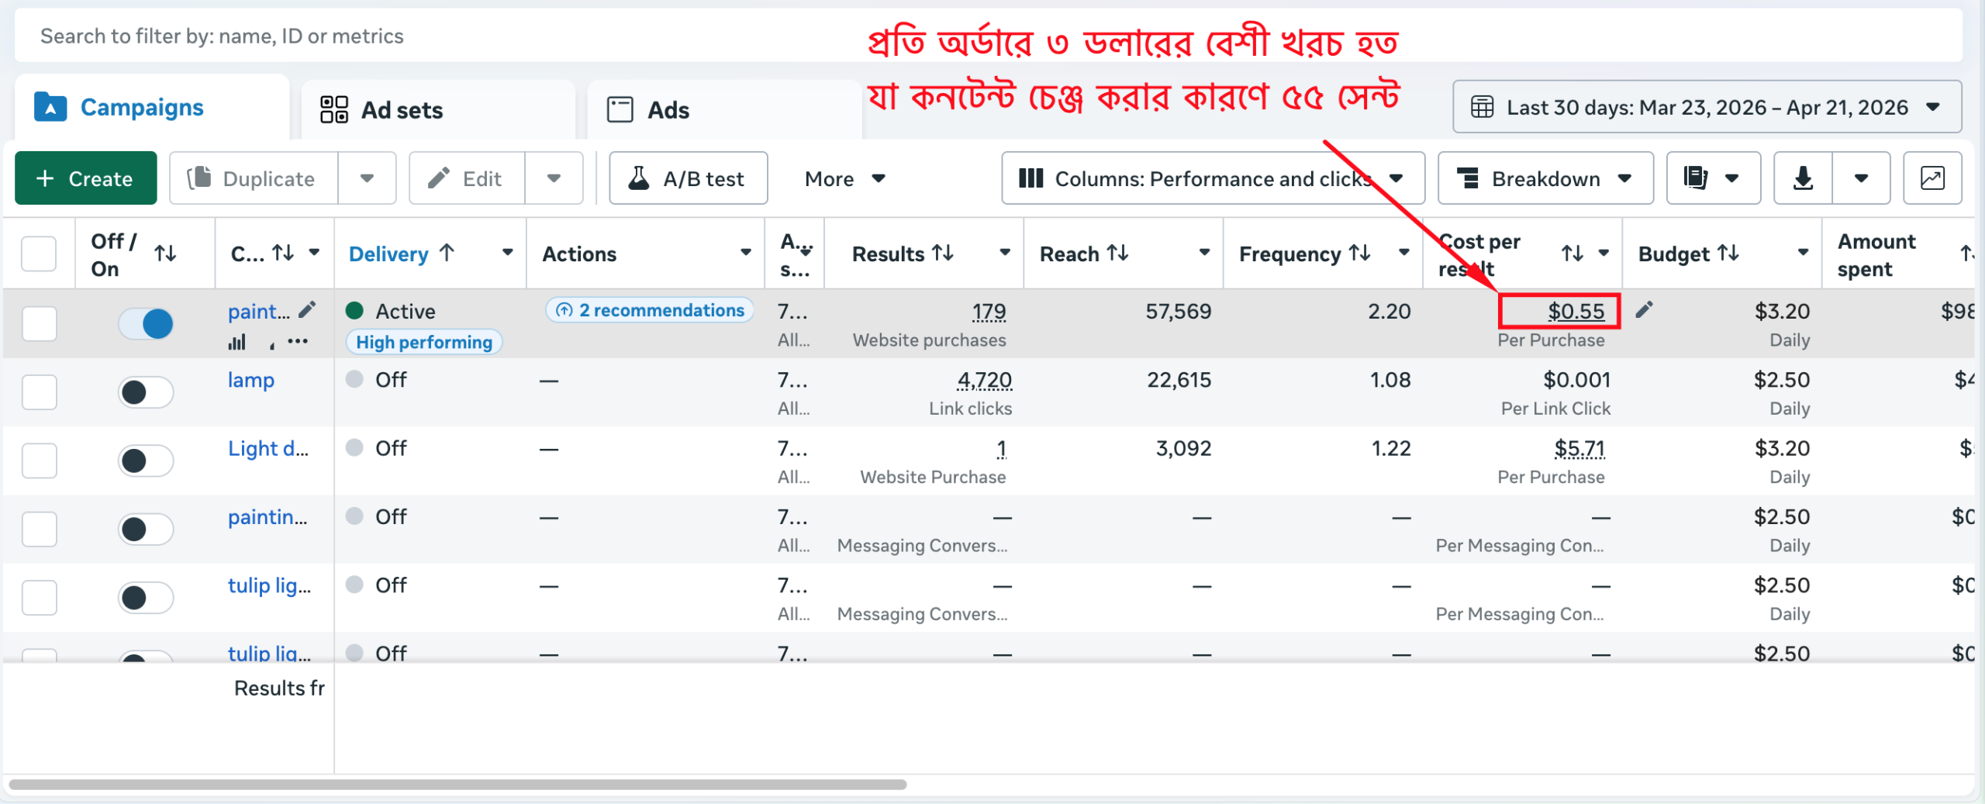Click the horizontal scrollbar at bottom
This screenshot has width=1985, height=804.
pyautogui.click(x=457, y=785)
